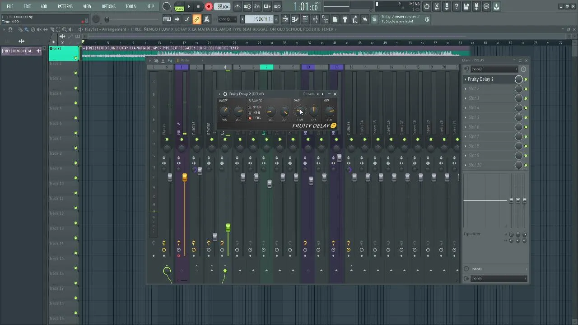Select previous preset arrow in Fruity Delay

tap(318, 94)
